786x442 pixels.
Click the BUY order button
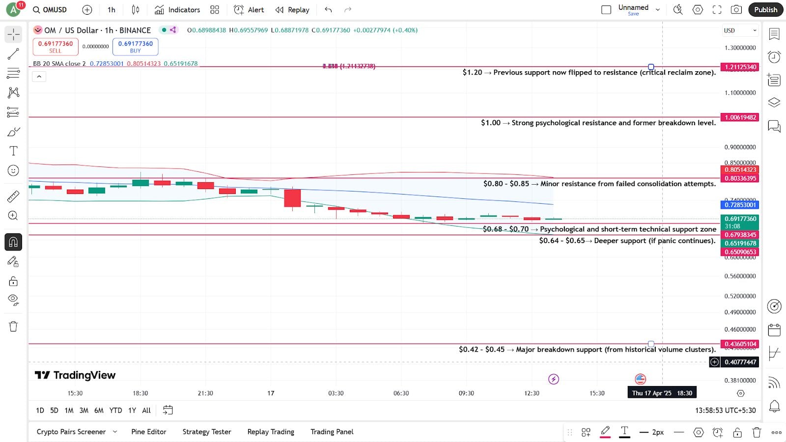click(135, 47)
